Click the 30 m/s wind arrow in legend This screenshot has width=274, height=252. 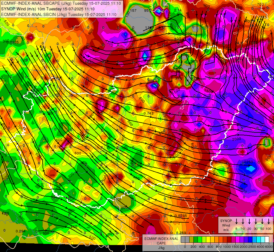pos(256,221)
